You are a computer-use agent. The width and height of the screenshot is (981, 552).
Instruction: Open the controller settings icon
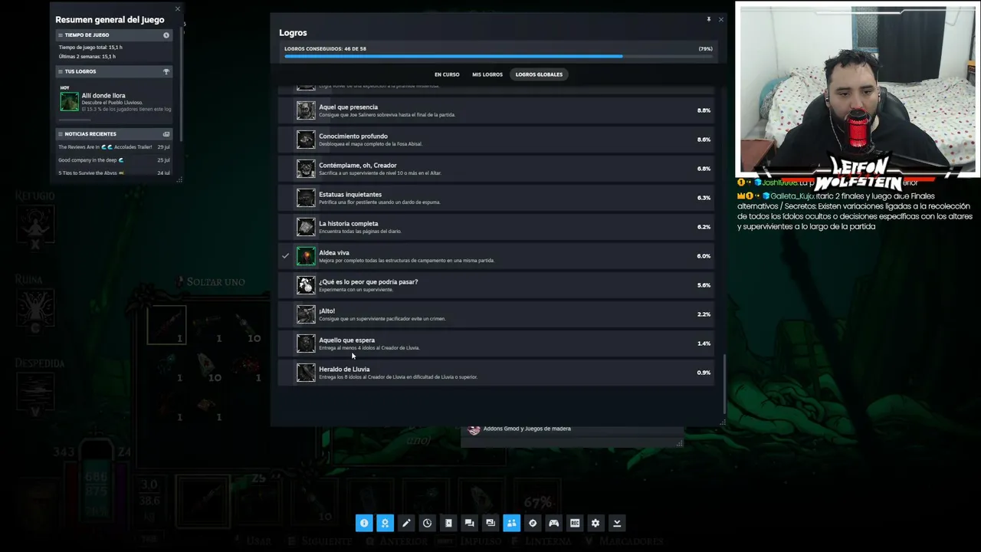(x=553, y=523)
